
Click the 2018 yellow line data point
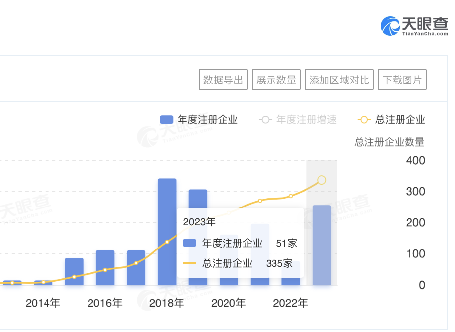167,242
